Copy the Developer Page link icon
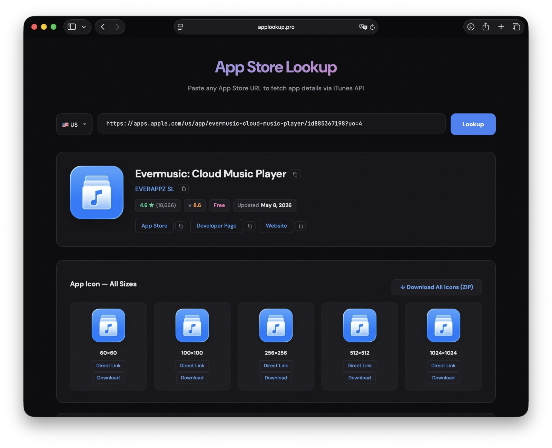 [x=250, y=226]
